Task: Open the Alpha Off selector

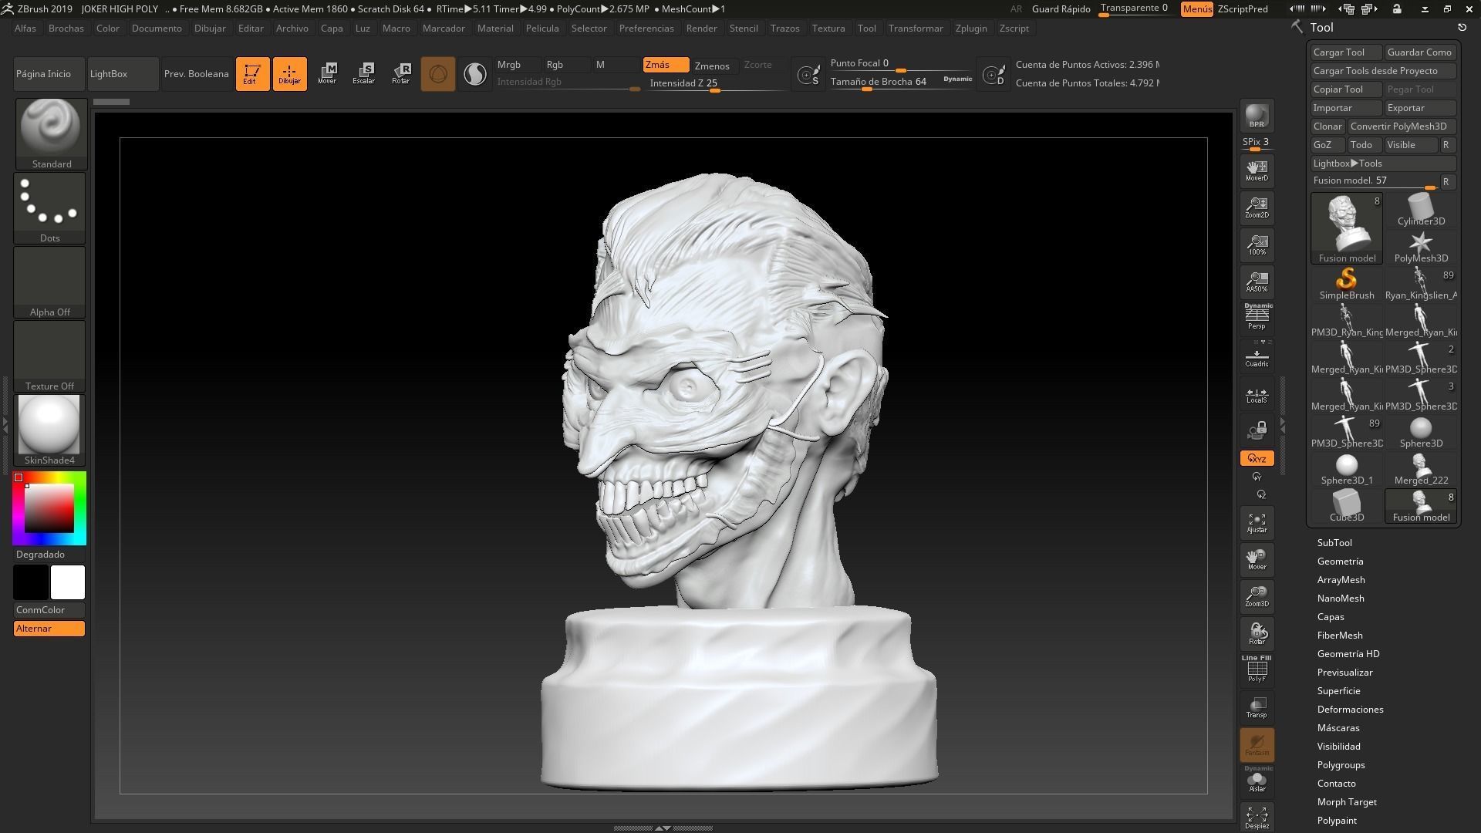Action: [50, 282]
